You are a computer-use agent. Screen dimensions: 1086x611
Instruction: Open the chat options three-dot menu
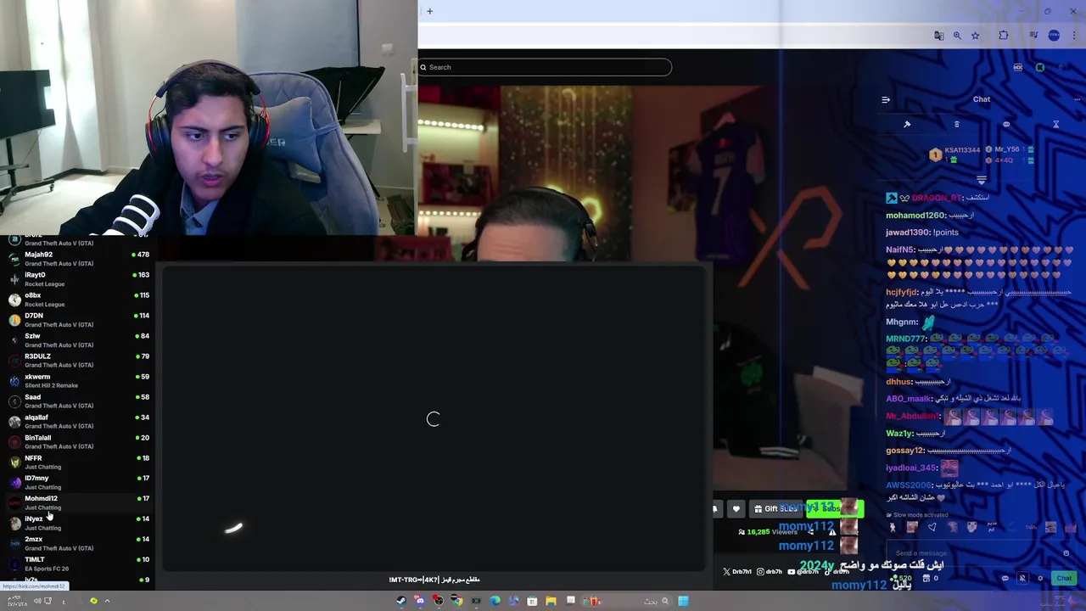point(1078,99)
